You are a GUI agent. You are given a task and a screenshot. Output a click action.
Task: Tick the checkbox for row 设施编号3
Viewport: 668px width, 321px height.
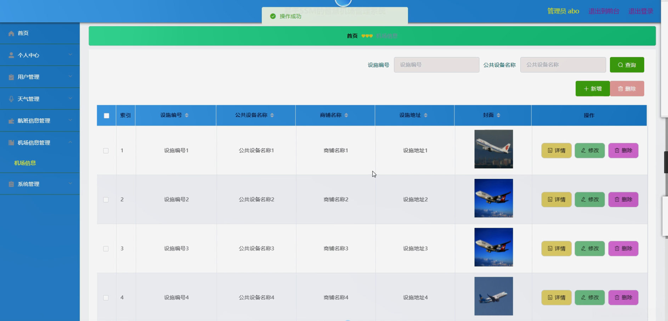(106, 249)
